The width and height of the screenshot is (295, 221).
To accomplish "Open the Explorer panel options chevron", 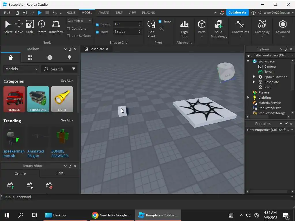I will (x=281, y=49).
